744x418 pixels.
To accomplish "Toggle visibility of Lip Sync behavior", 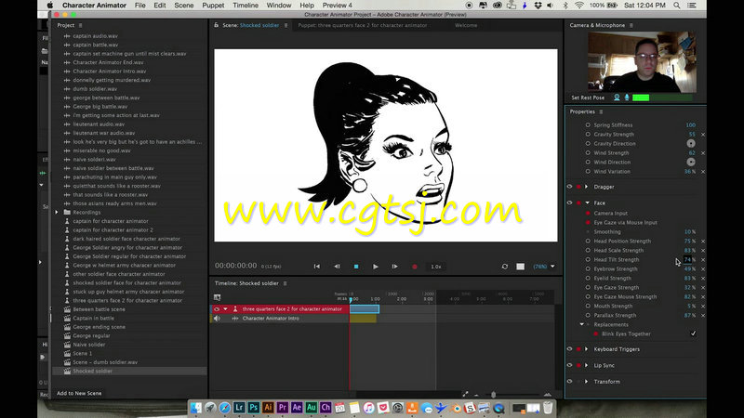I will tap(570, 365).
